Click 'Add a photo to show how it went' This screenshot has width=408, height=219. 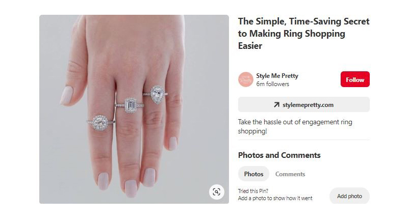point(275,198)
